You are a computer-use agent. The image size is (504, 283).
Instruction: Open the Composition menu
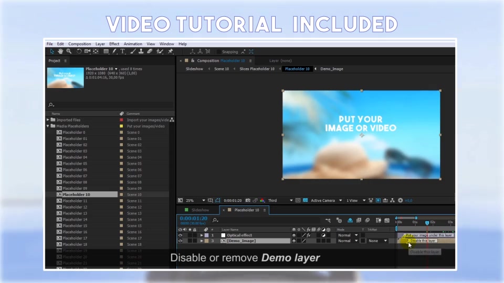click(79, 44)
